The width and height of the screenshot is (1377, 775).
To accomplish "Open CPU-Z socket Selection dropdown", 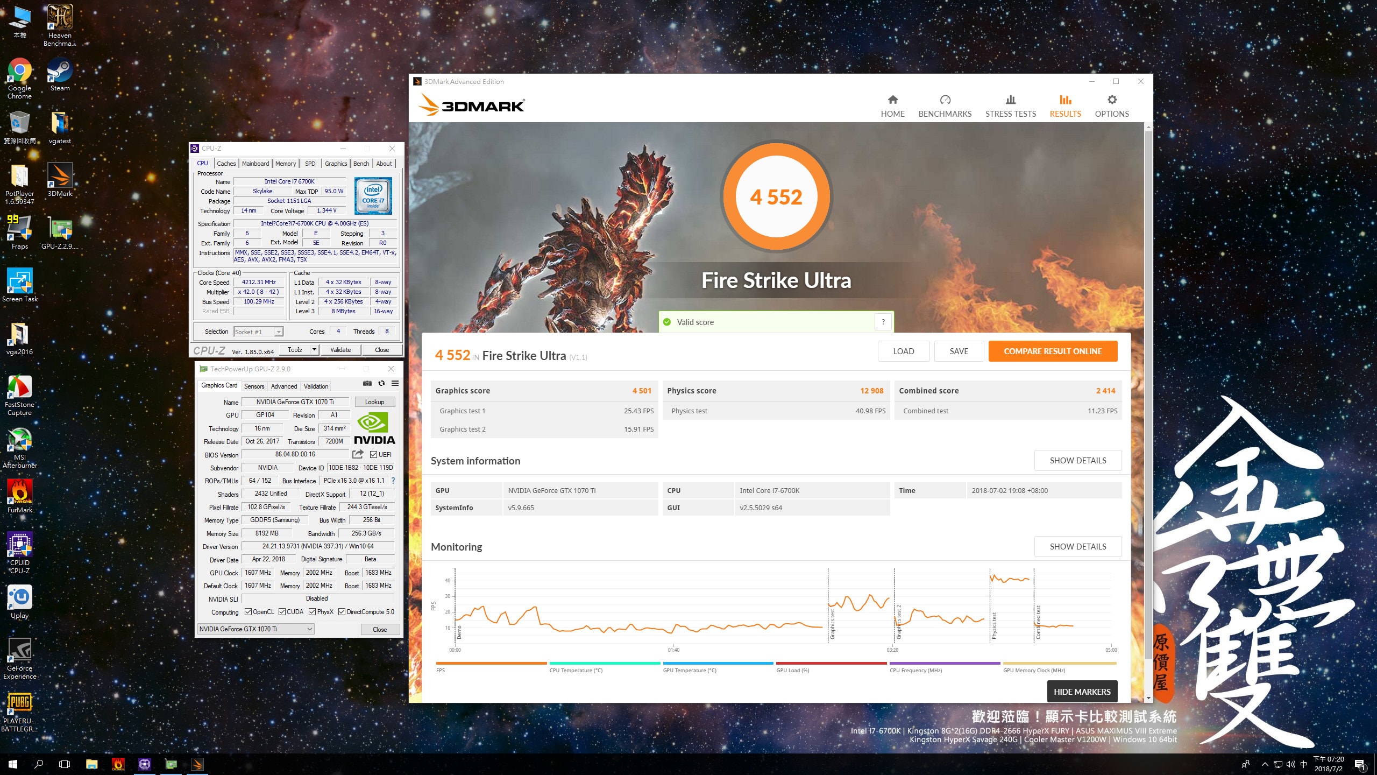I will [258, 332].
